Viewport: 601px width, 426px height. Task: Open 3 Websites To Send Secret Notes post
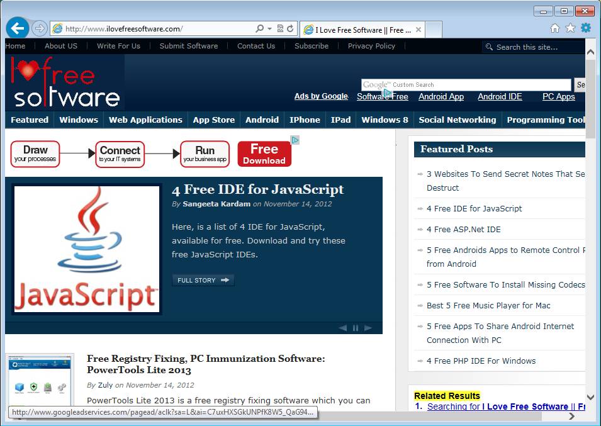click(506, 181)
